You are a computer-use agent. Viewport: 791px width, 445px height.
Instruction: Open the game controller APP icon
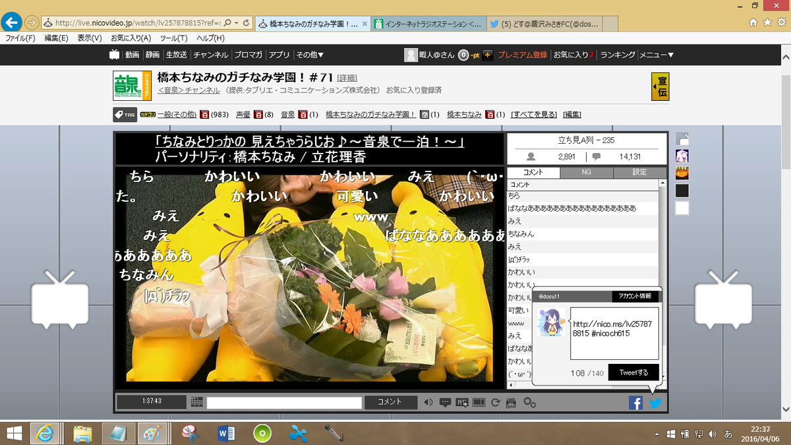coord(511,402)
